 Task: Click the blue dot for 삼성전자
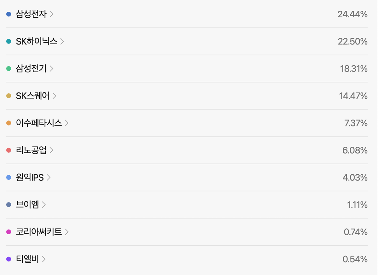[9, 14]
